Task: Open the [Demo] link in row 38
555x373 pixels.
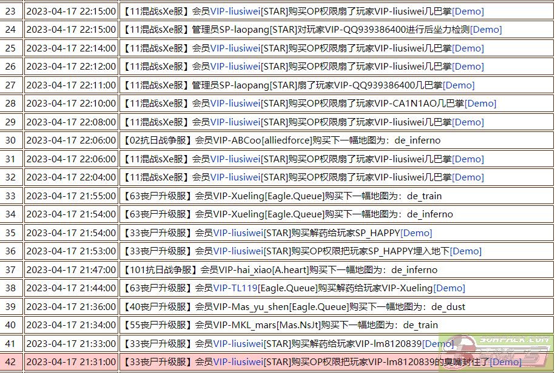Action: (x=449, y=288)
